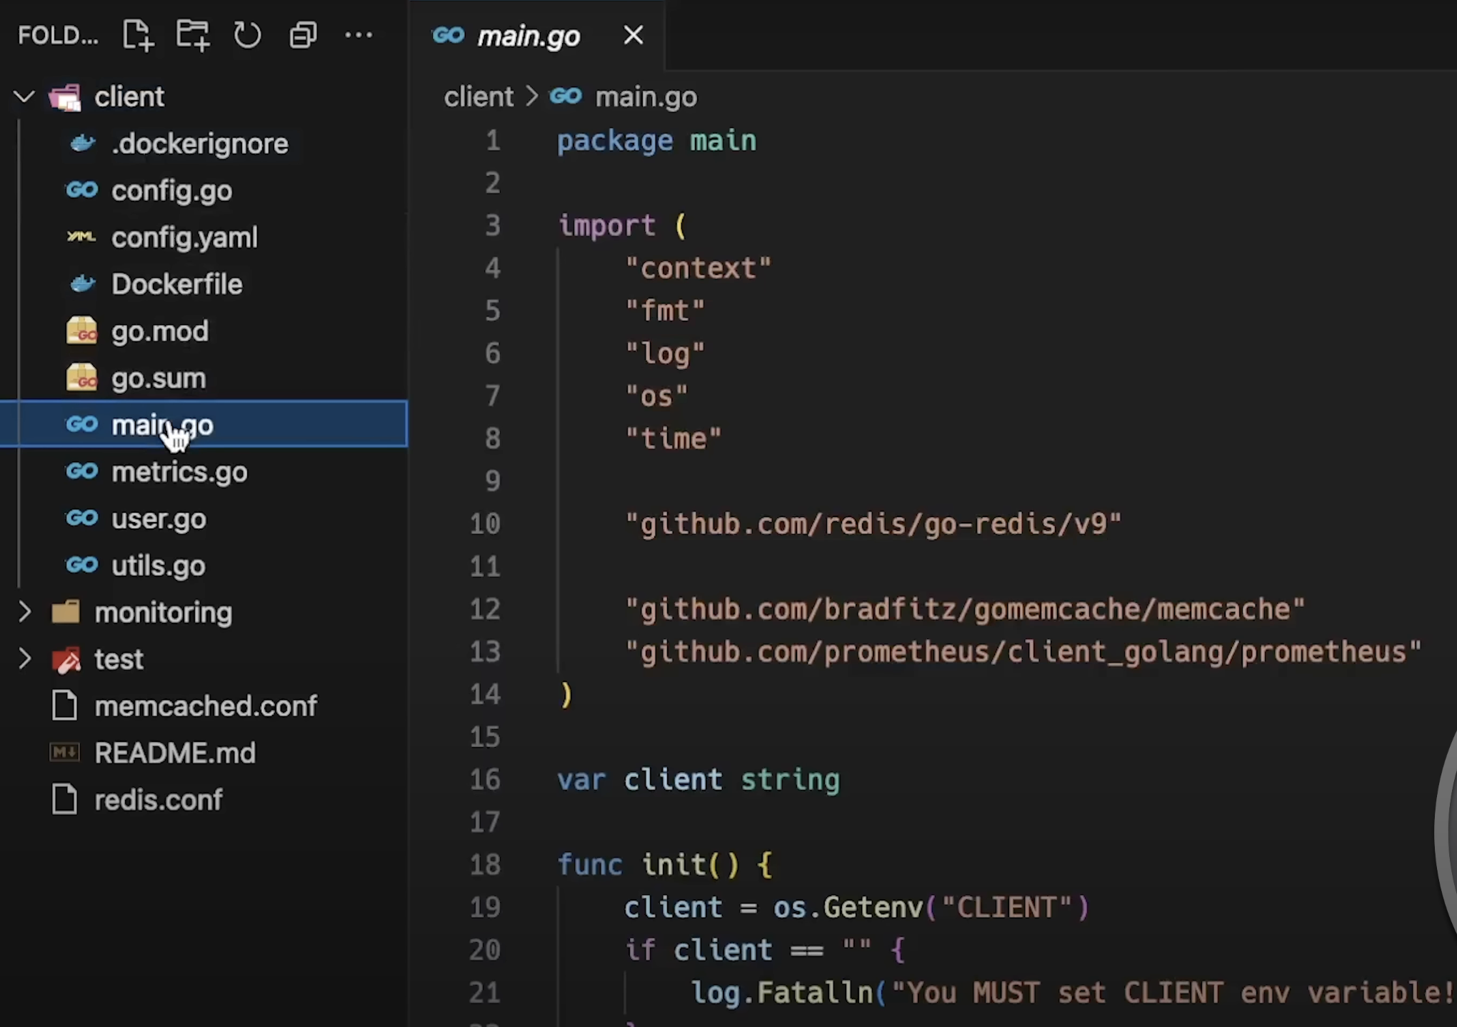This screenshot has width=1457, height=1027.
Task: Click line number 16 in the gutter
Action: [485, 779]
